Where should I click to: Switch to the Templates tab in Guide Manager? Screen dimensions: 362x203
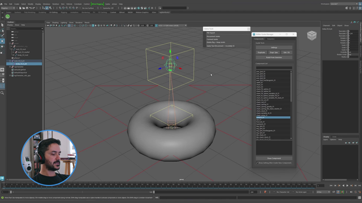(270, 39)
